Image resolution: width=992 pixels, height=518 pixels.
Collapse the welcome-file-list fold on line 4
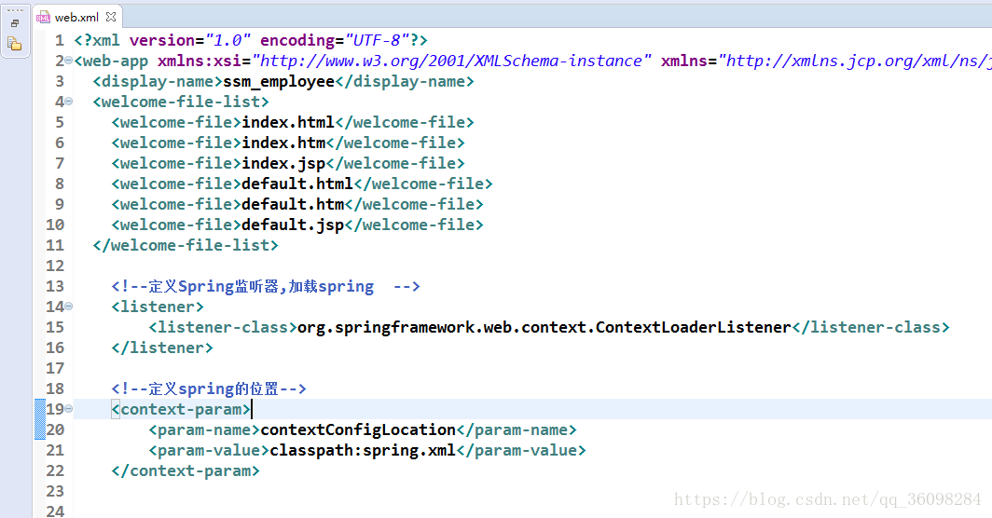(68, 102)
